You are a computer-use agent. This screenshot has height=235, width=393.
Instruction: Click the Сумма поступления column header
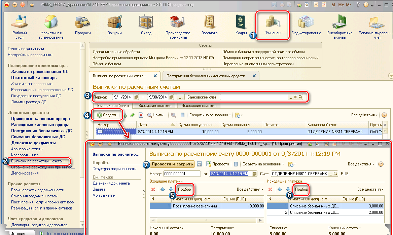coord(198,125)
